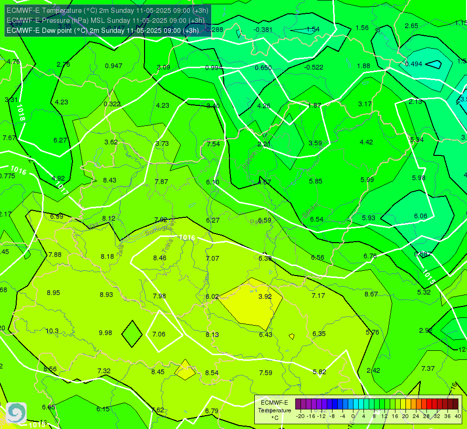467x429 pixels.
Task: Click the dew point value 7.06 inside the white diamond
Action: point(159,334)
